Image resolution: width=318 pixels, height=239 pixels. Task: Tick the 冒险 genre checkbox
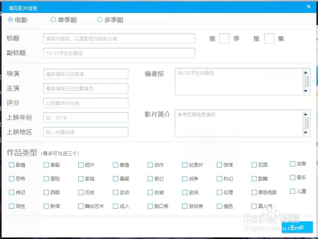pyautogui.click(x=46, y=179)
